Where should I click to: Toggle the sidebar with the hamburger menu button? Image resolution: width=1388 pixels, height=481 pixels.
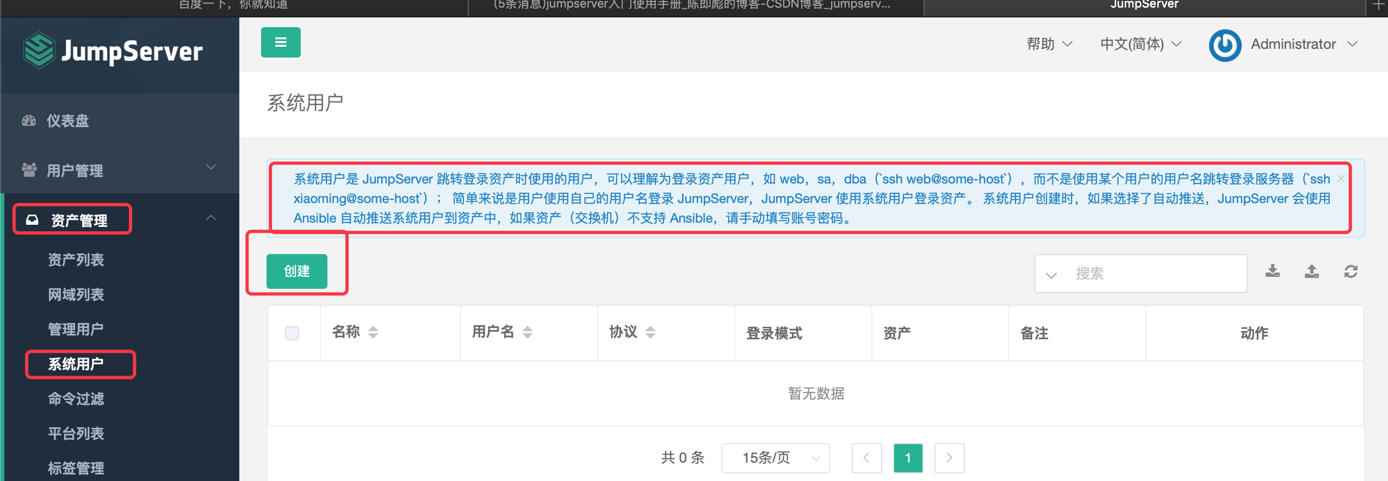(281, 42)
